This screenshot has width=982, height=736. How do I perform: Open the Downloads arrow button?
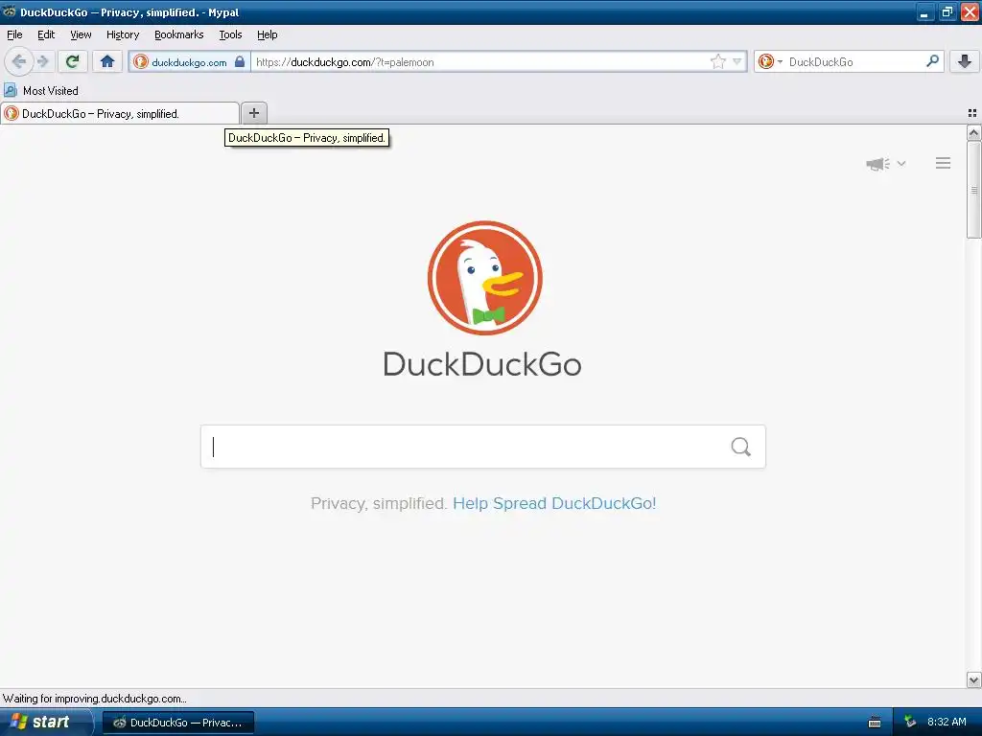965,61
